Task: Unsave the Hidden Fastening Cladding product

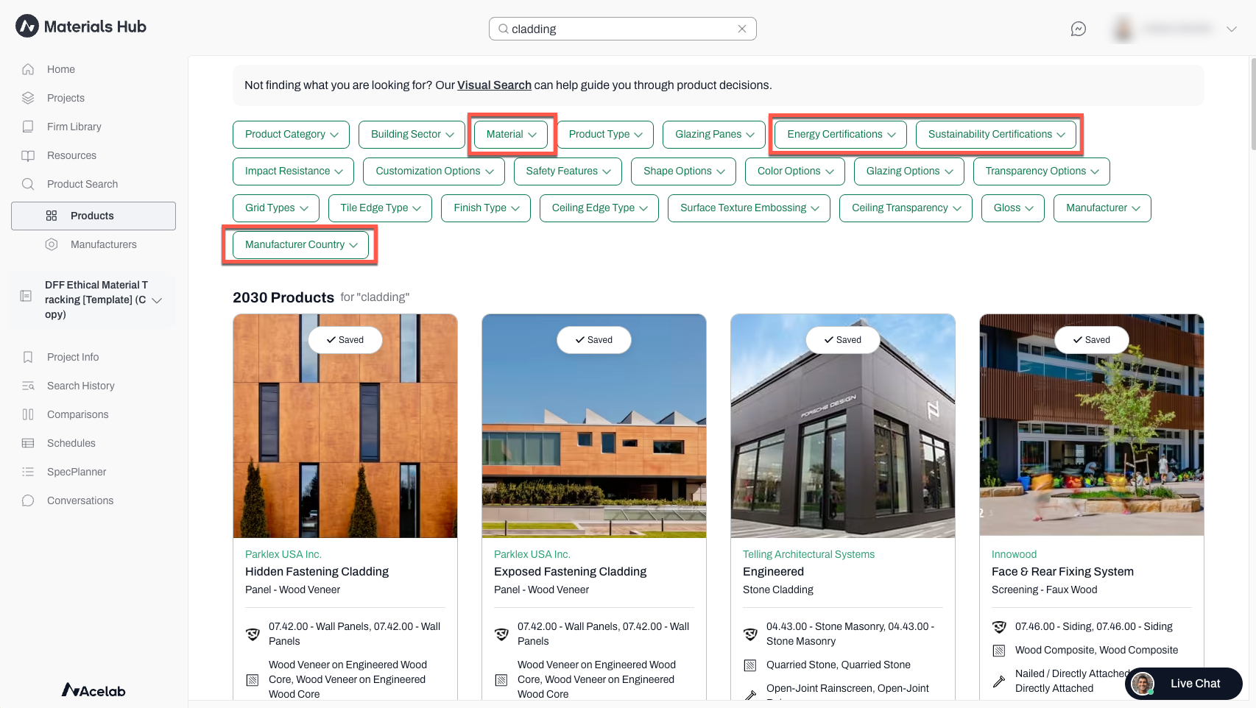Action: click(345, 340)
